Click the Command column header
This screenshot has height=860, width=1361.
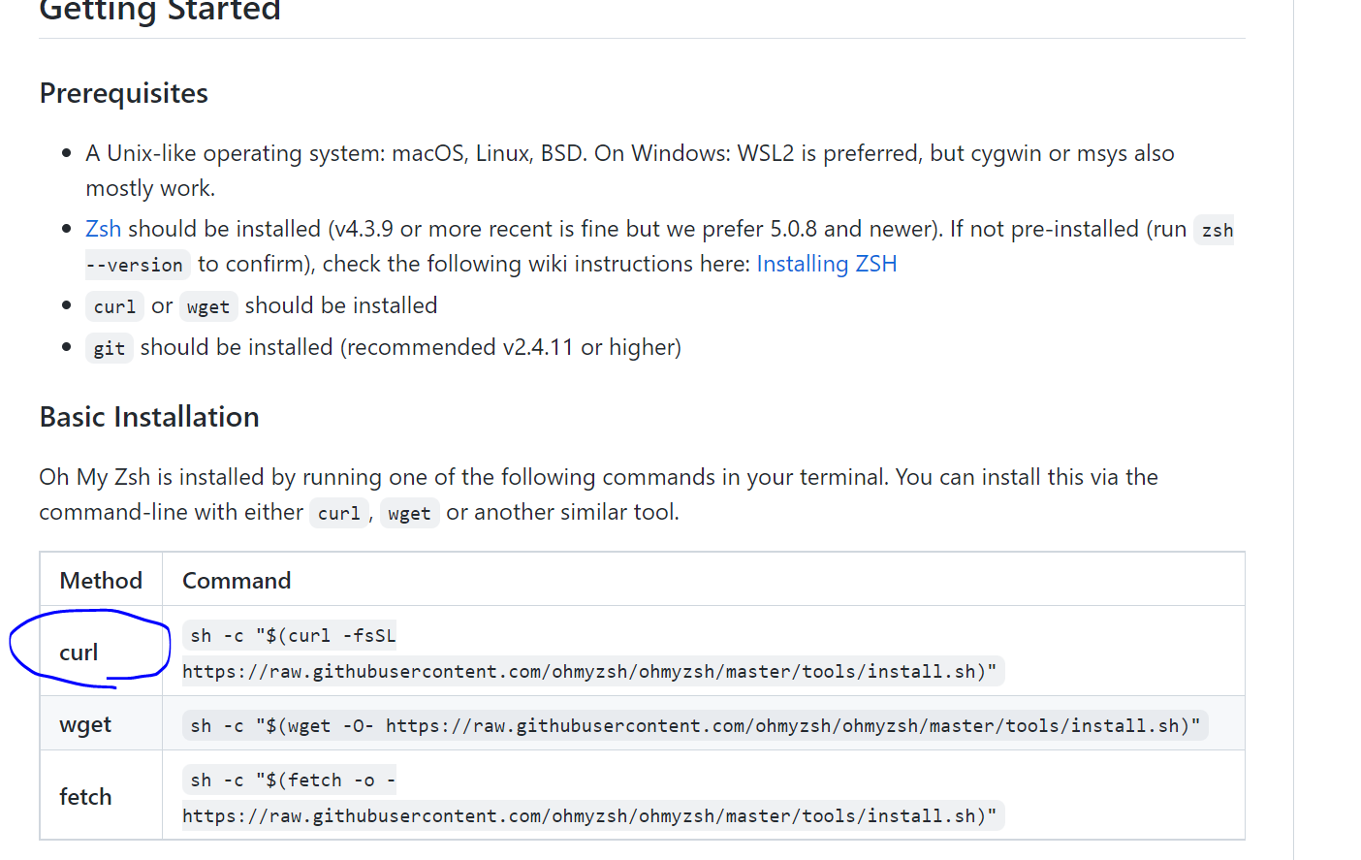tap(703, 580)
